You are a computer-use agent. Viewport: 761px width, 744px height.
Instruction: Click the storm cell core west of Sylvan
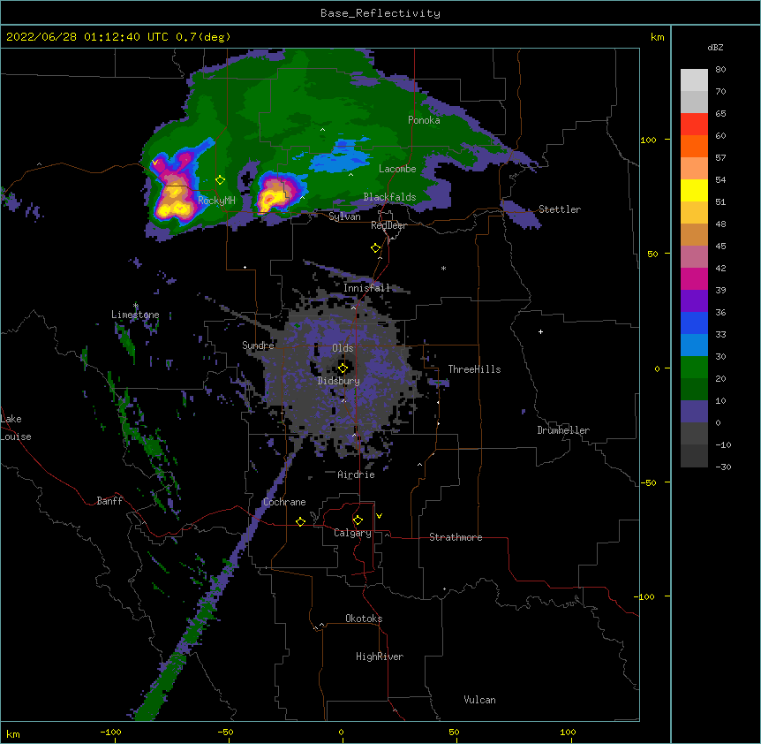[x=273, y=195]
